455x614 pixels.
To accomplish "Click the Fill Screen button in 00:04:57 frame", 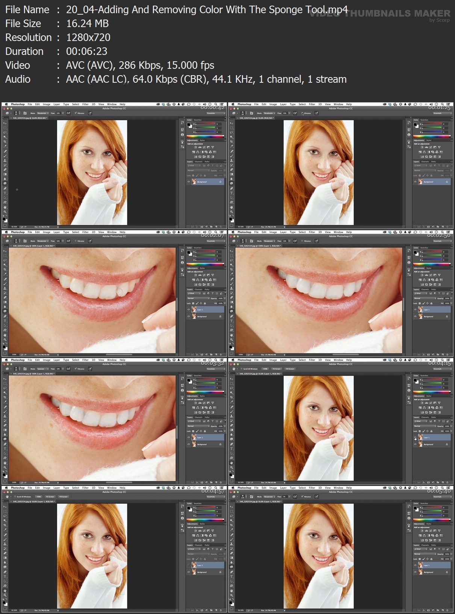I will point(63,497).
